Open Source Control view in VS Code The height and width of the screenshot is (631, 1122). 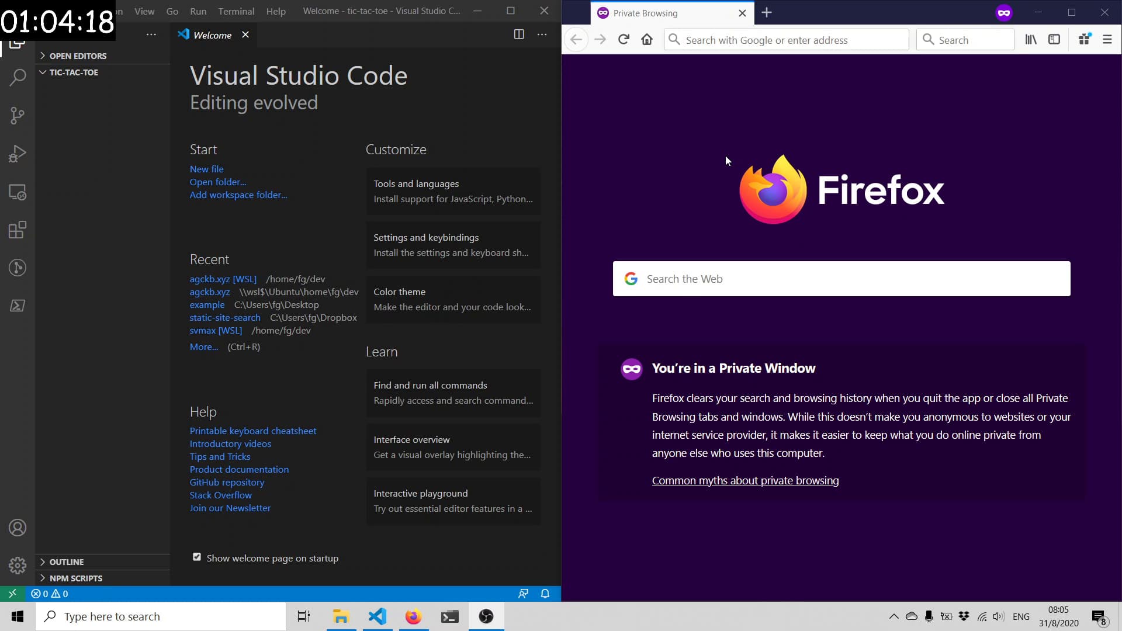18,116
